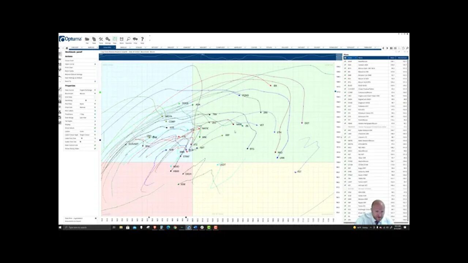
Task: Open the Data Source dropdown
Action: click(x=88, y=90)
